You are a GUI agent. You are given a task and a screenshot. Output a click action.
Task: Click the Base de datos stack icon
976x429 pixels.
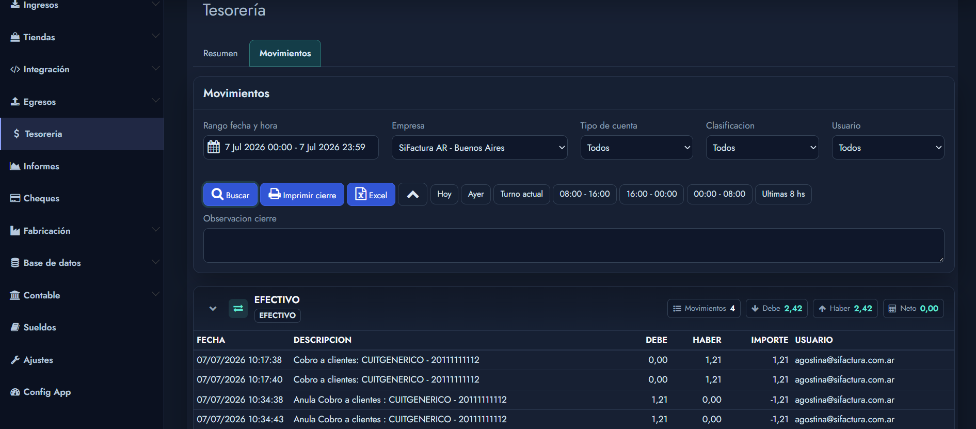point(15,263)
